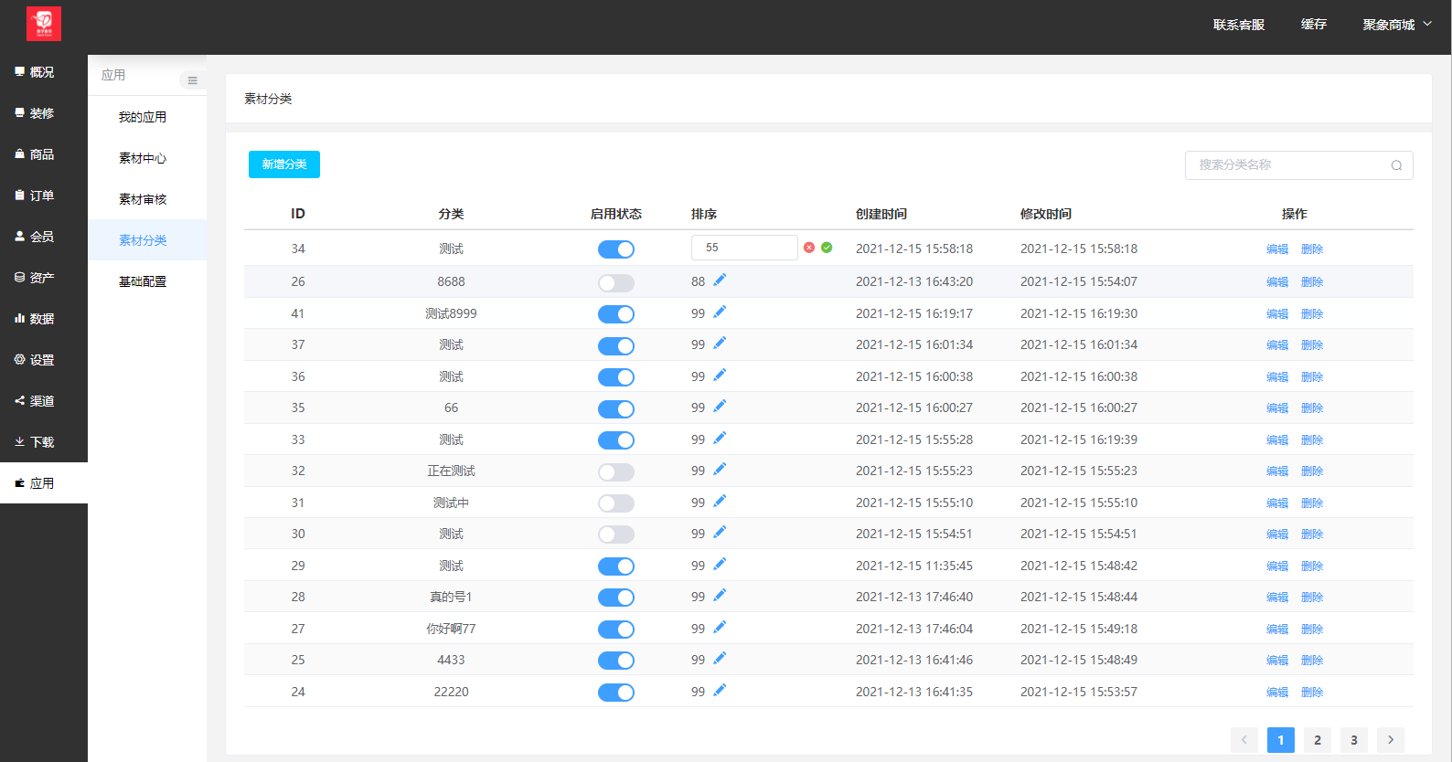
Task: Open 订单 in the main sidebar
Action: 44,196
